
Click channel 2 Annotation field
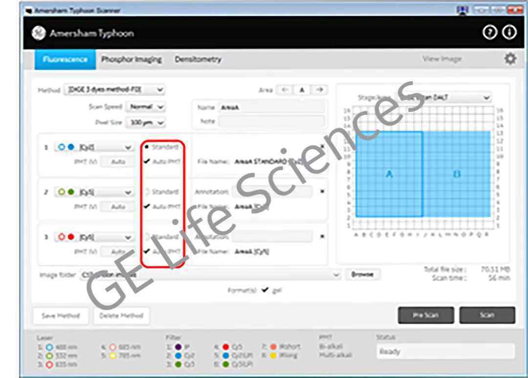pyautogui.click(x=271, y=192)
